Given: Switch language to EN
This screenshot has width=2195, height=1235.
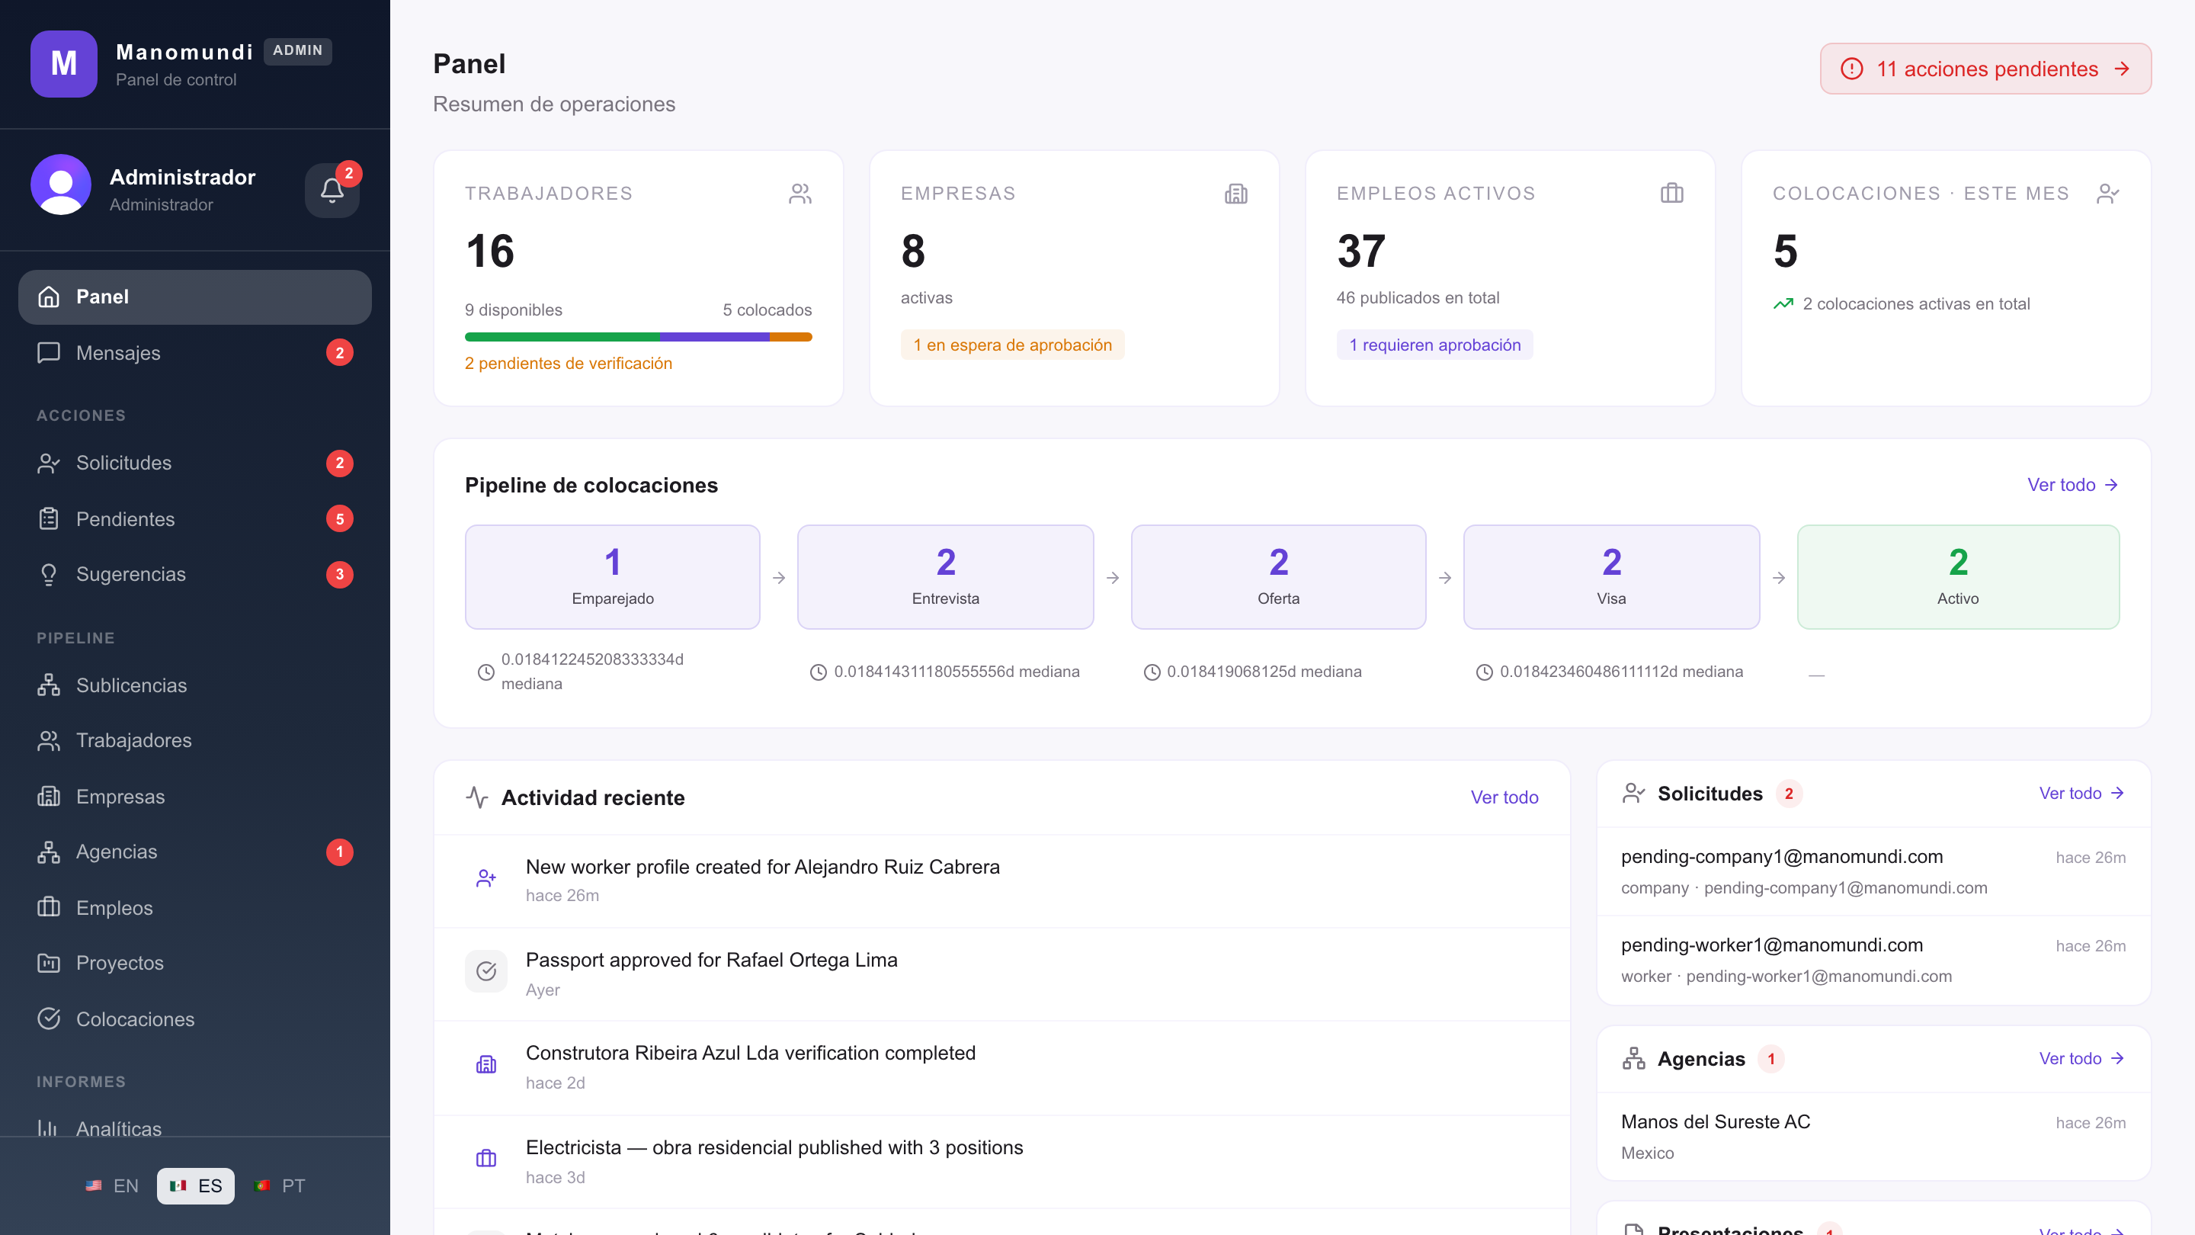Looking at the screenshot, I should click(111, 1185).
